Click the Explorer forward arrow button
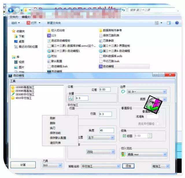Screen dimensions: 185x178 coord(17,10)
